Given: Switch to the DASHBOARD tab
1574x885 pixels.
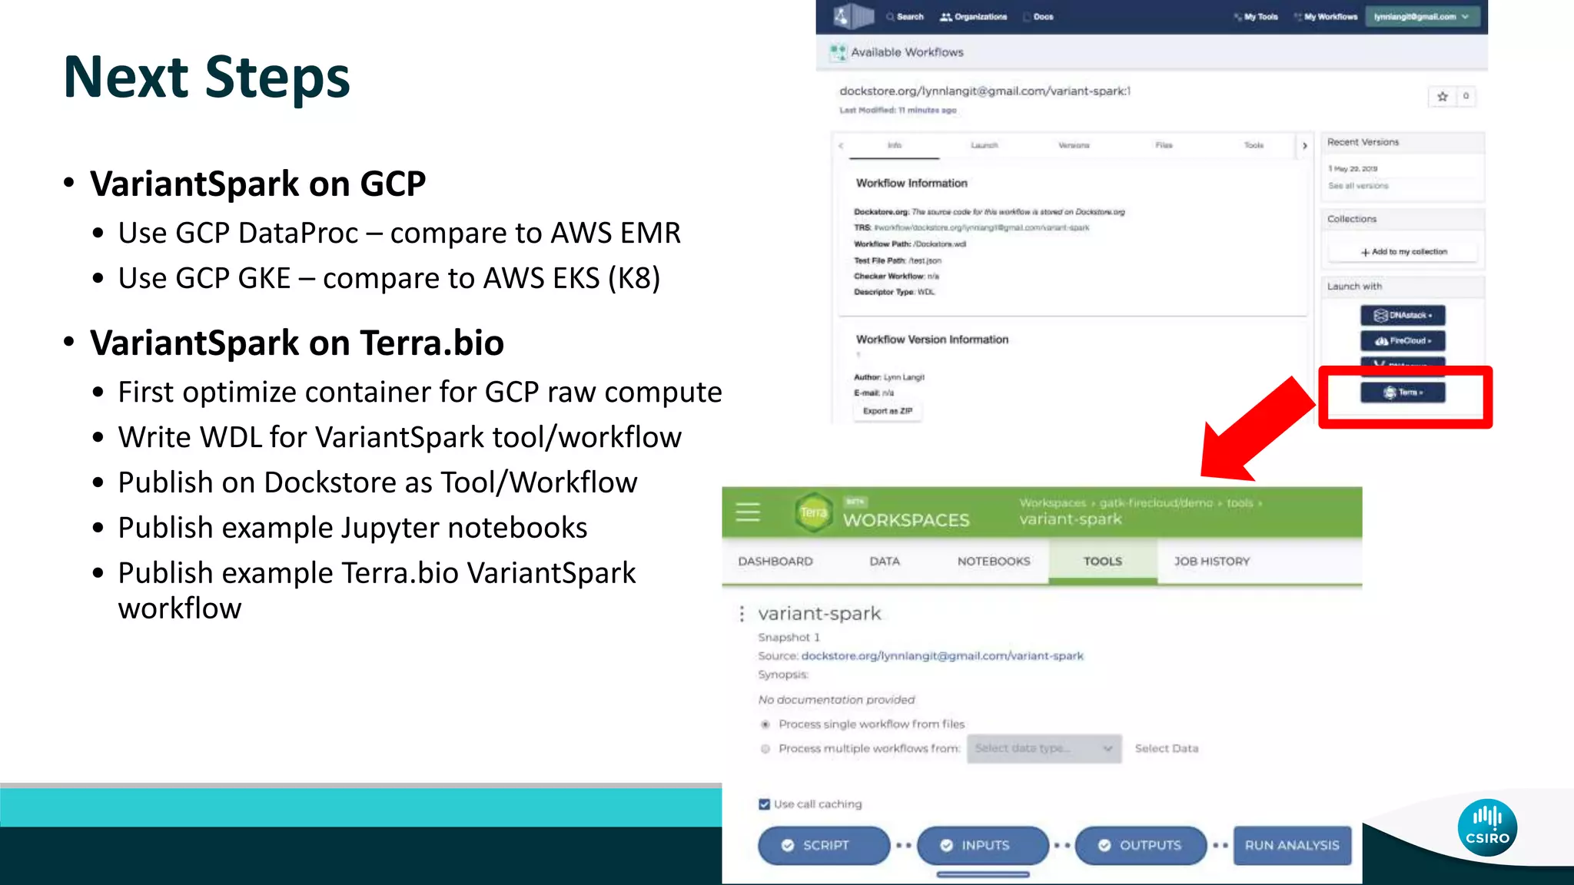Looking at the screenshot, I should pyautogui.click(x=775, y=562).
